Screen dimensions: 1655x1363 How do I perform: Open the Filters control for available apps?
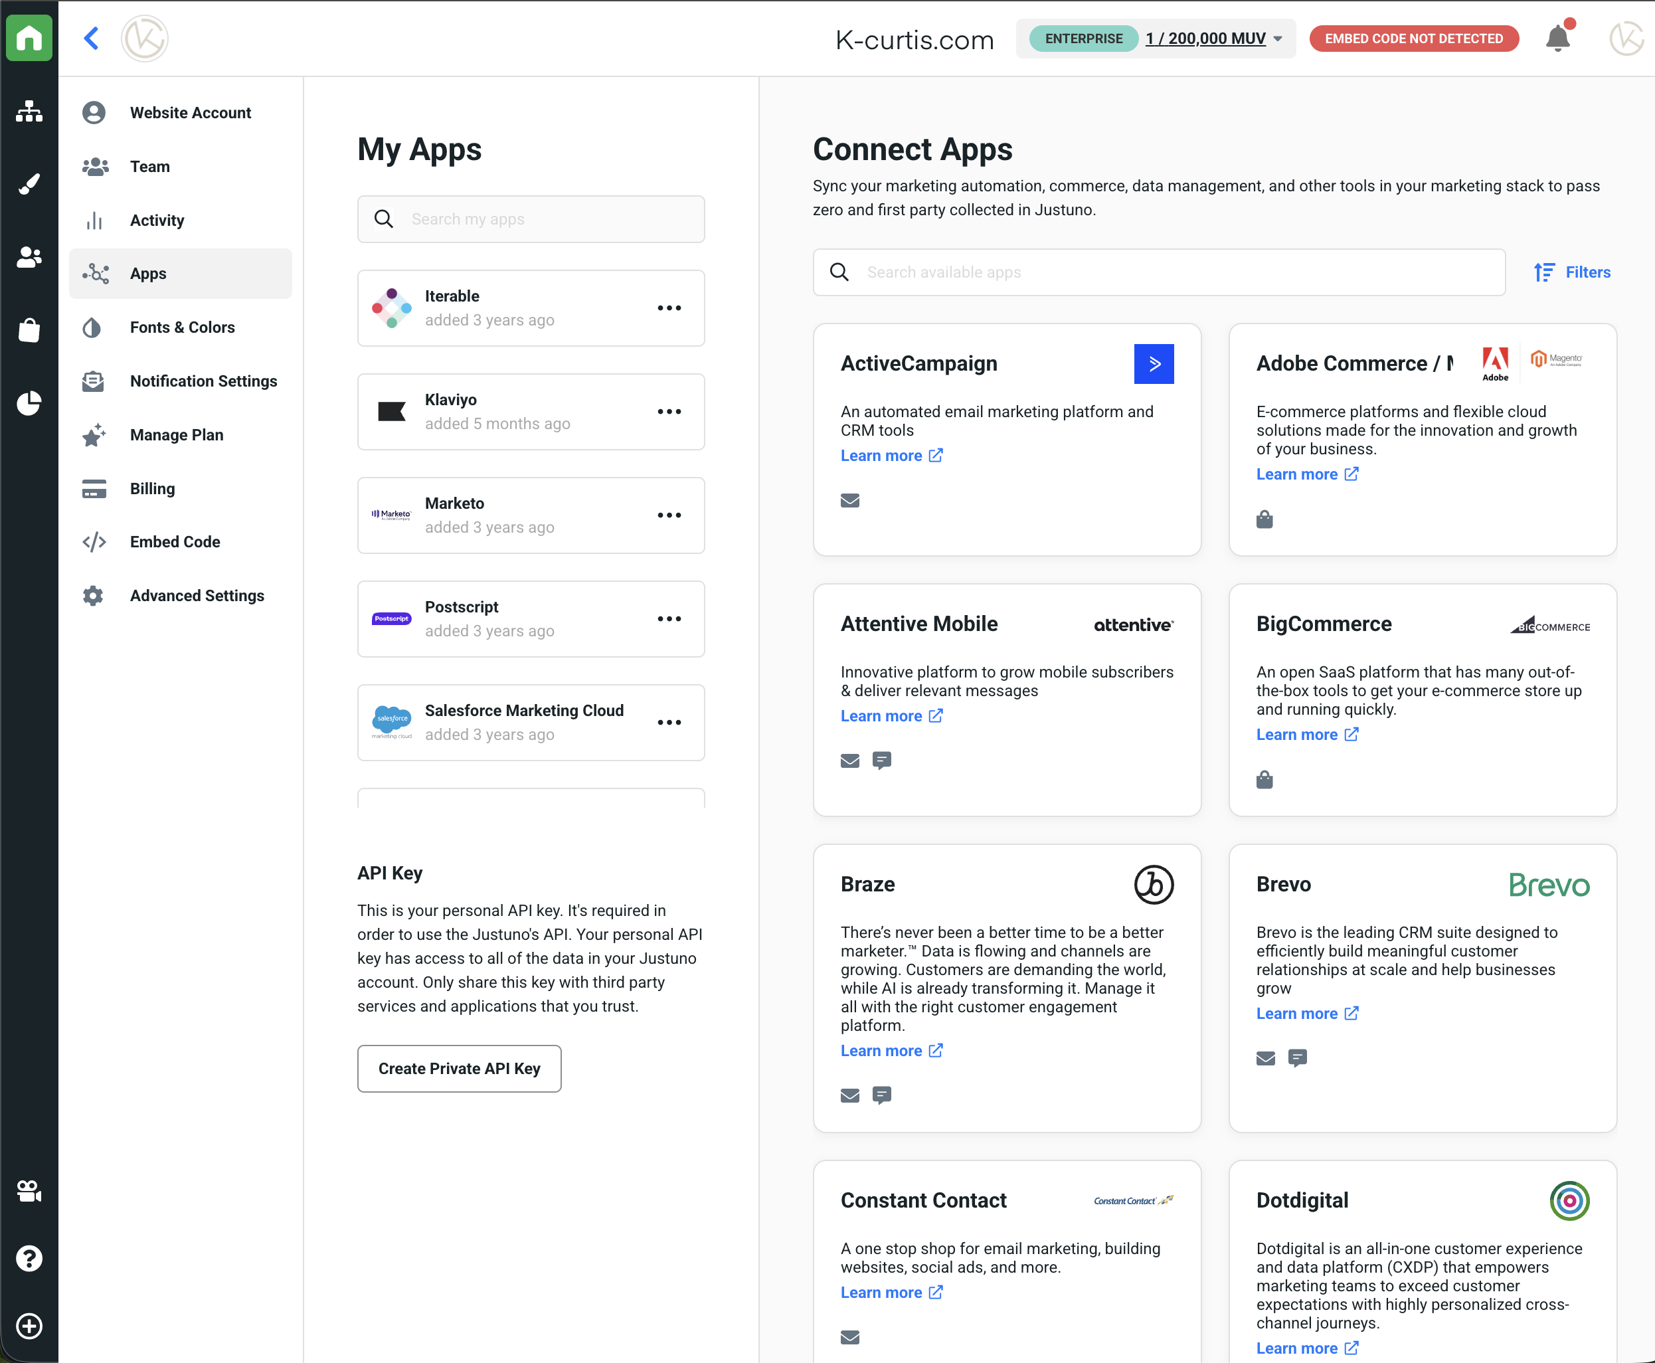[1573, 272]
